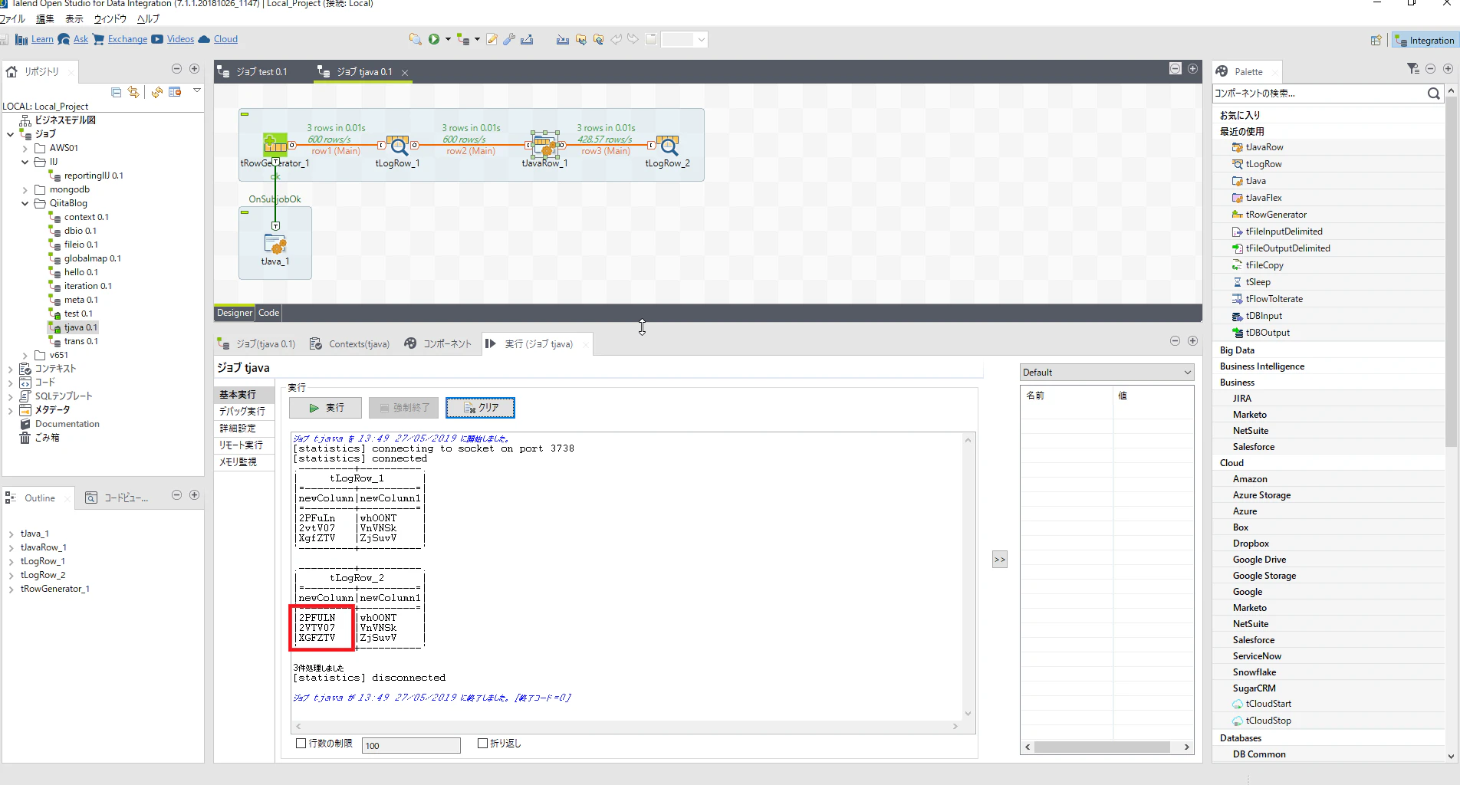Open the Videos link

tap(180, 39)
